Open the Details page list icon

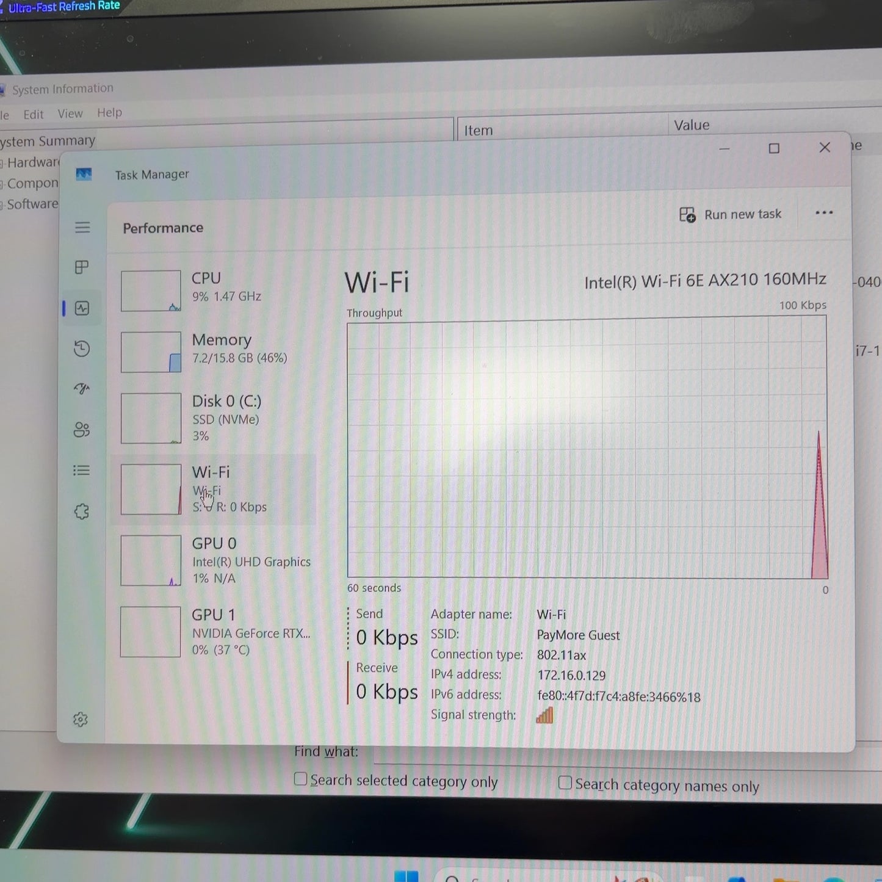[x=82, y=471]
